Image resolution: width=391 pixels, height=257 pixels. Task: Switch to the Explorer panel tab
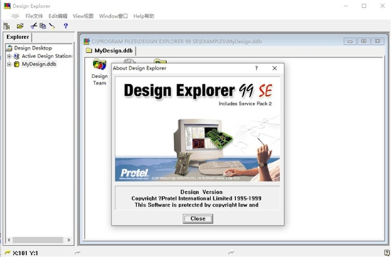click(18, 37)
